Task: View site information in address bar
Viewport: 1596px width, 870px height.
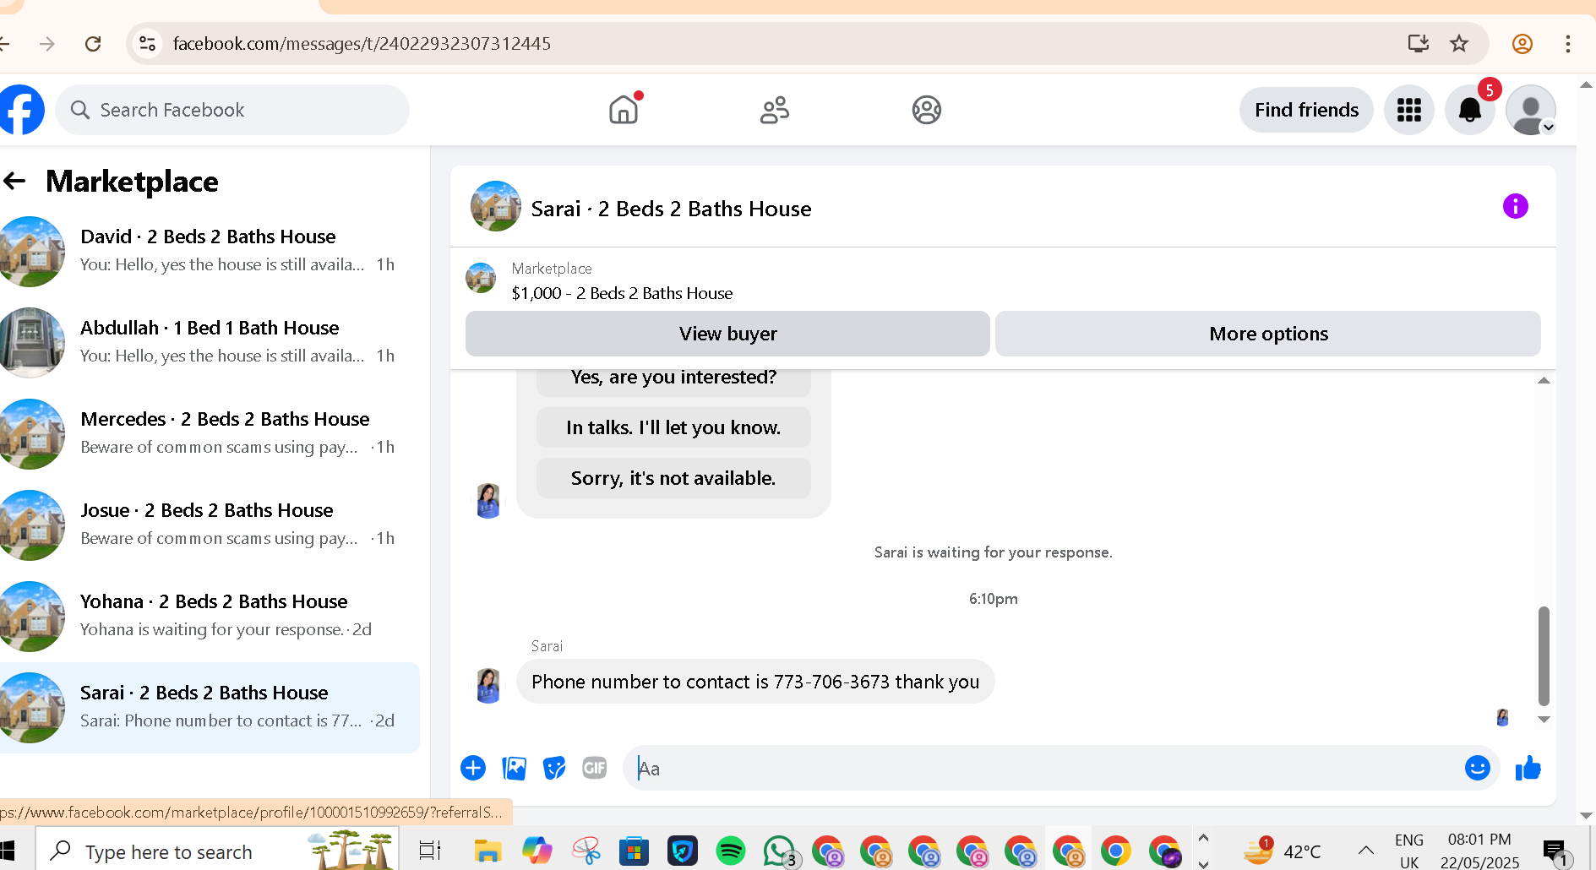Action: tap(148, 44)
